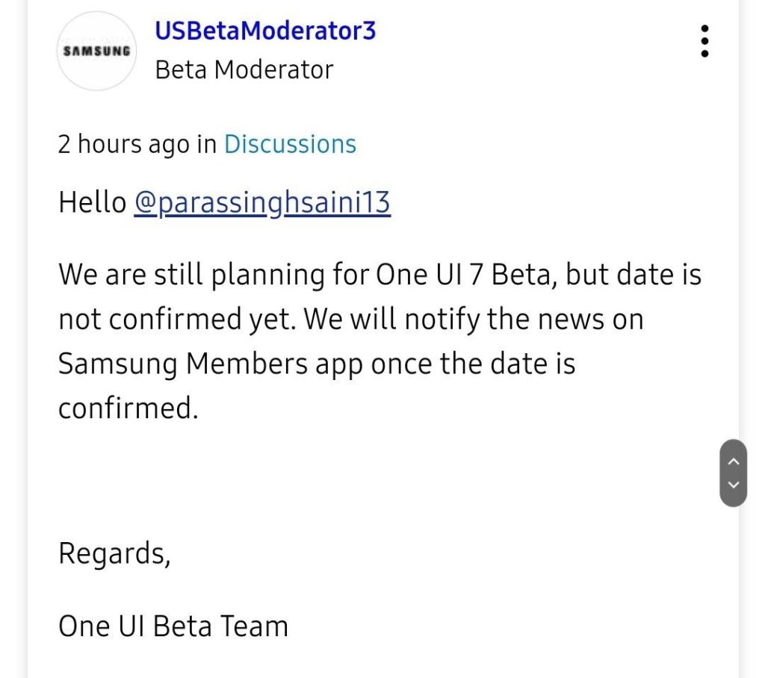Click the "not confirmed yet" phrase
This screenshot has height=678, width=765.
[177, 320]
